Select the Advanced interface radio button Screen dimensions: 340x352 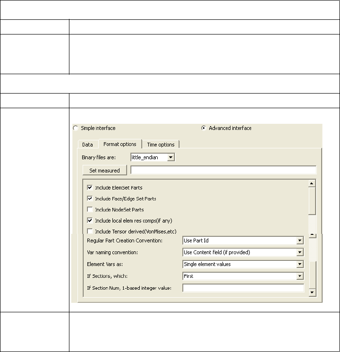click(x=204, y=128)
